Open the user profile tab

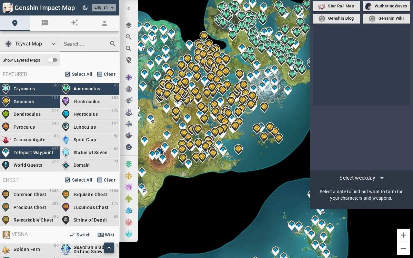point(104,23)
